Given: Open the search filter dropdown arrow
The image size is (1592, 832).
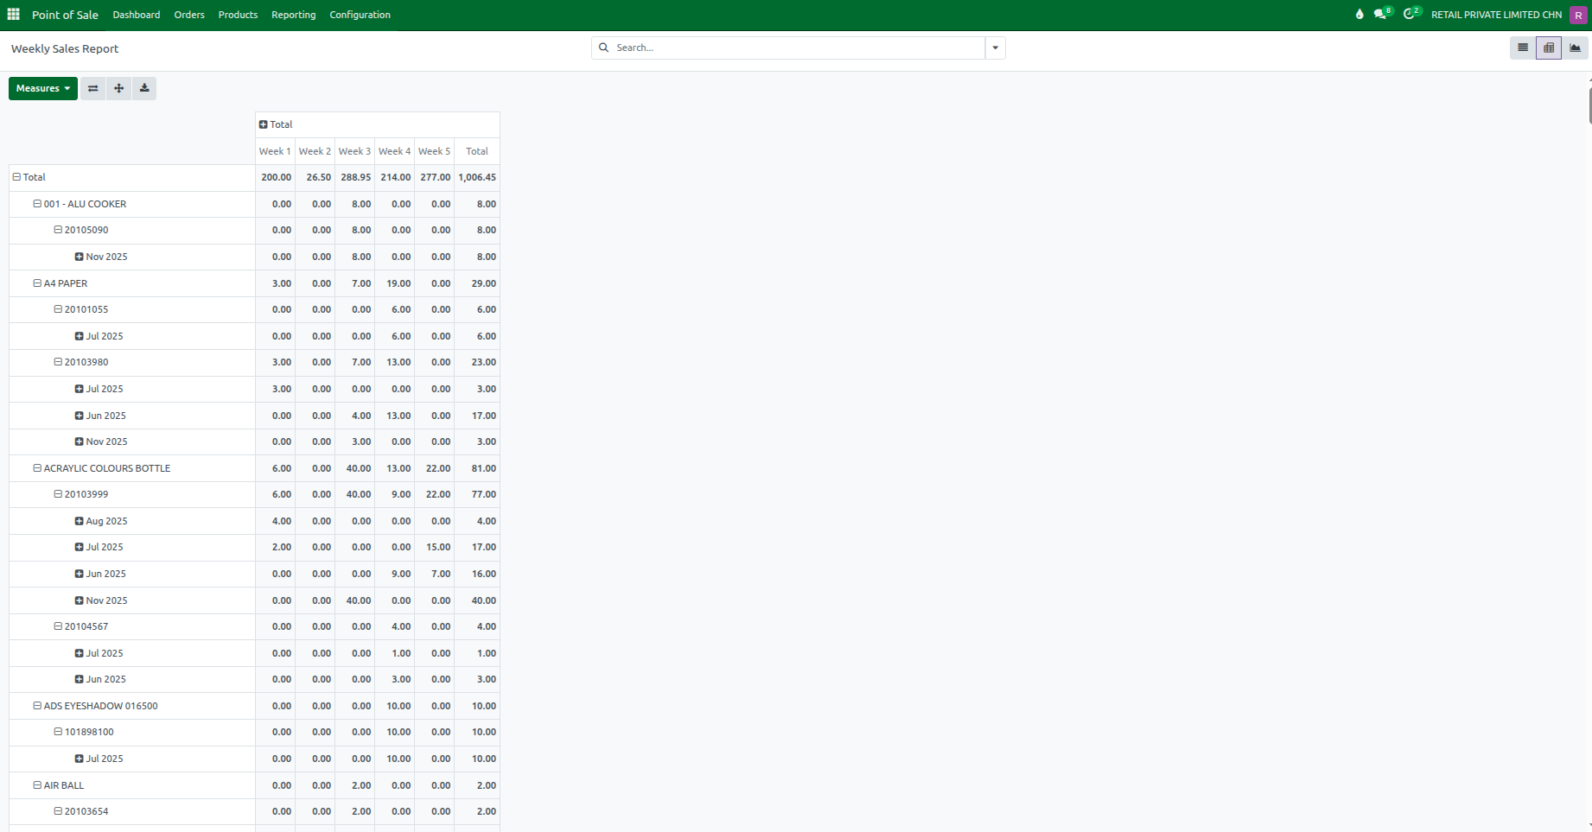Looking at the screenshot, I should tap(995, 48).
